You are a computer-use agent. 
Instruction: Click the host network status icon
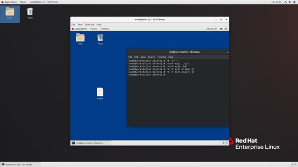(x=286, y=2)
